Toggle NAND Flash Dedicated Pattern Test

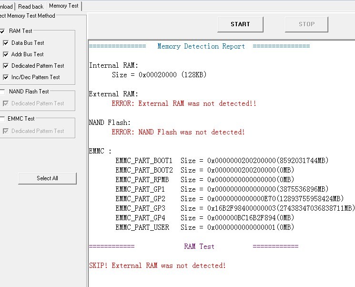(6, 103)
